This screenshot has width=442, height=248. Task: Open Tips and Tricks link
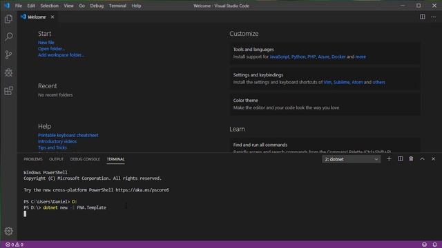click(52, 147)
